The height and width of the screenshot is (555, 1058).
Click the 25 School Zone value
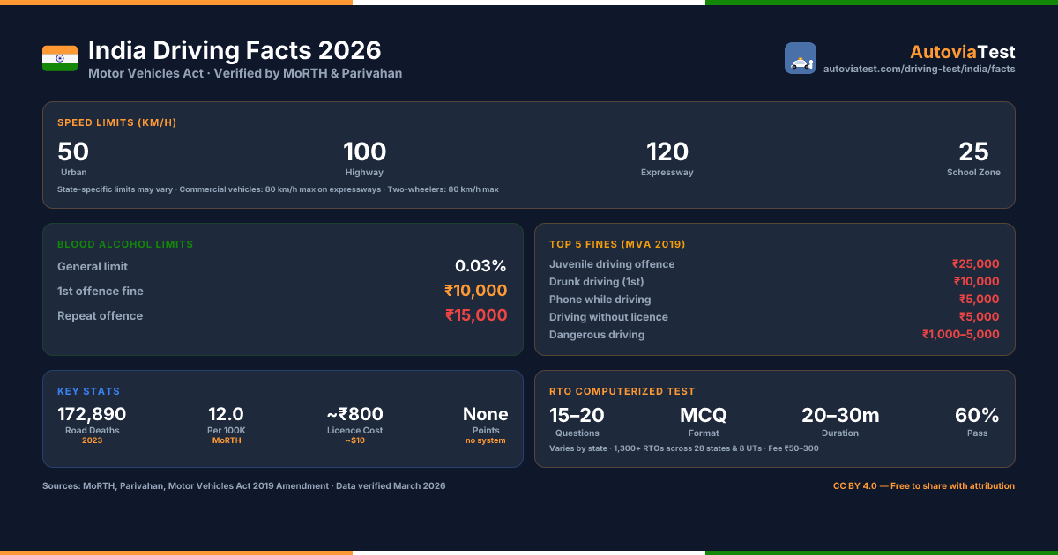[x=974, y=152]
